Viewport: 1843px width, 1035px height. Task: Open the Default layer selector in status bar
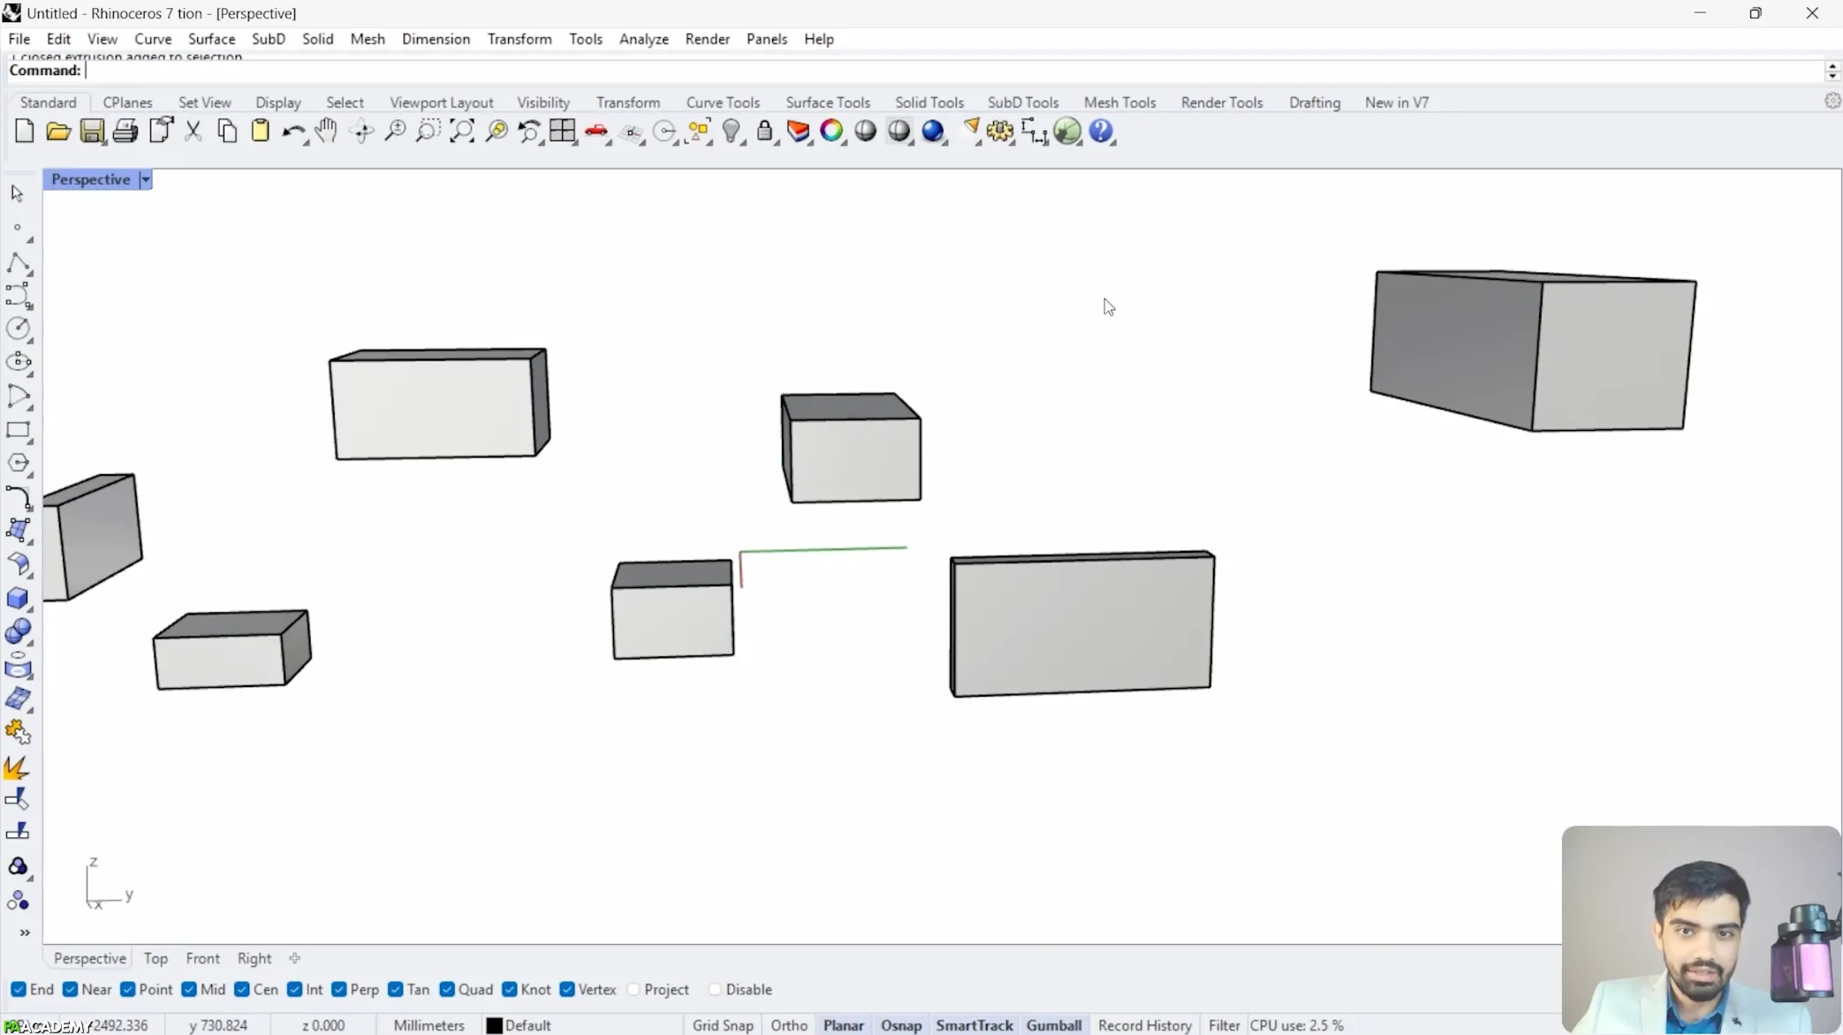pyautogui.click(x=520, y=1025)
